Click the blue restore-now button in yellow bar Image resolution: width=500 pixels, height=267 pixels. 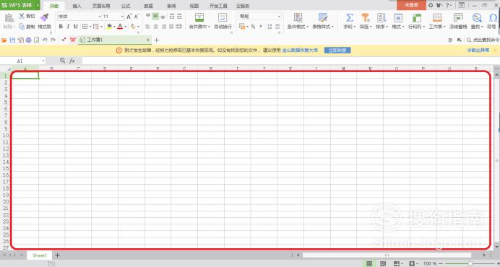[337, 50]
